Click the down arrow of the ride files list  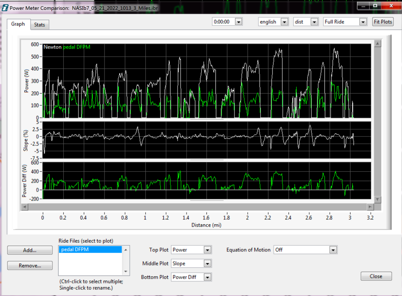pyautogui.click(x=126, y=272)
